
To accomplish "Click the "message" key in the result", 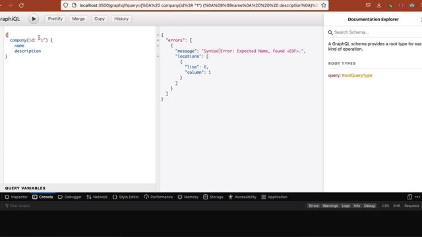I will tap(185, 51).
